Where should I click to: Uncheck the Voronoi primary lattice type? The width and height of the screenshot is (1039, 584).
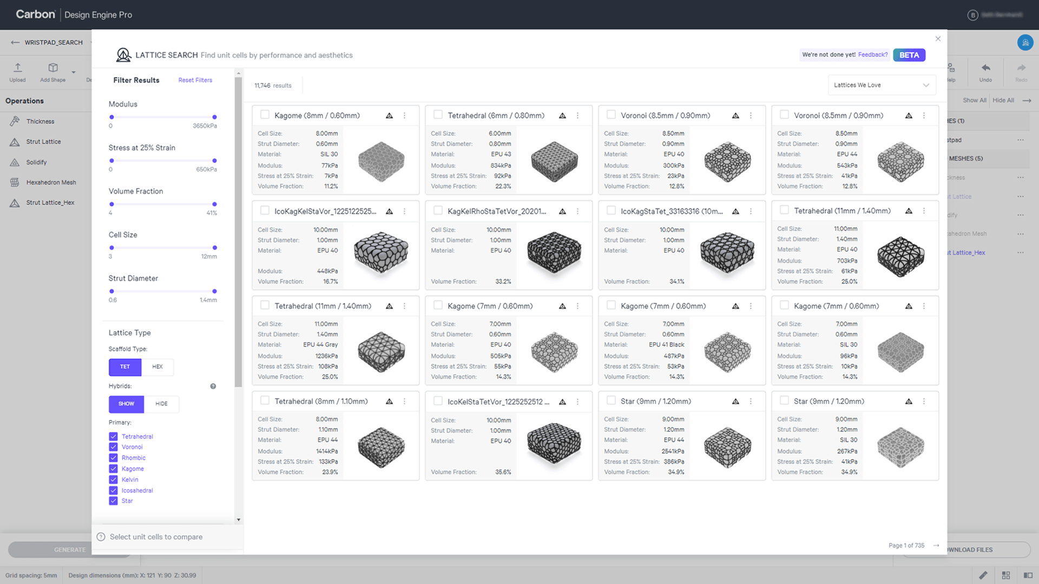(113, 447)
